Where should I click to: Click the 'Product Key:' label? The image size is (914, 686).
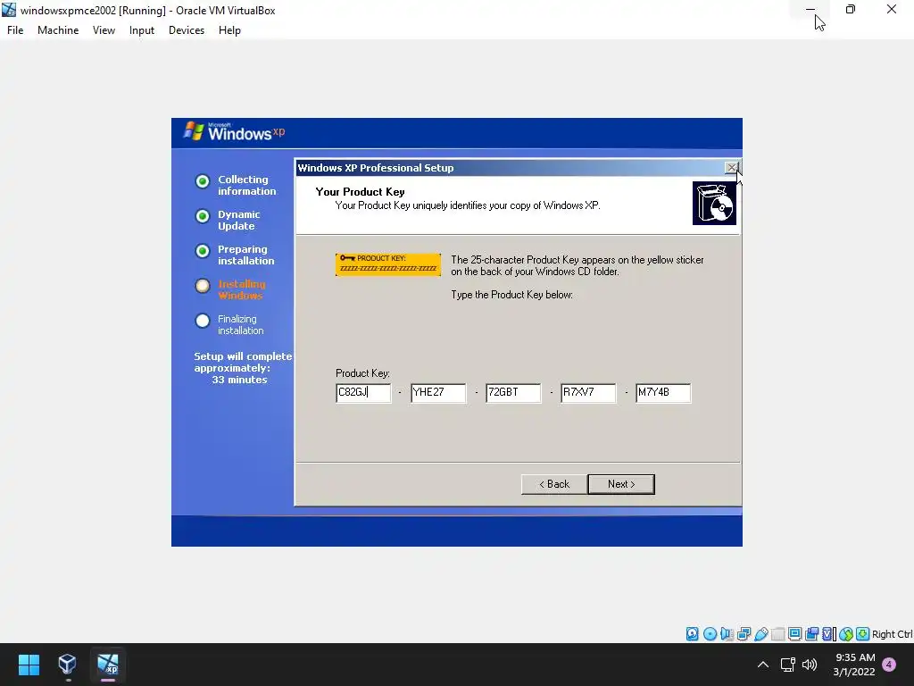coord(362,373)
